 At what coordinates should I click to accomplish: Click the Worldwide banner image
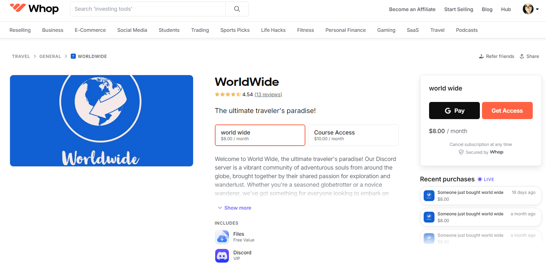[x=102, y=121]
